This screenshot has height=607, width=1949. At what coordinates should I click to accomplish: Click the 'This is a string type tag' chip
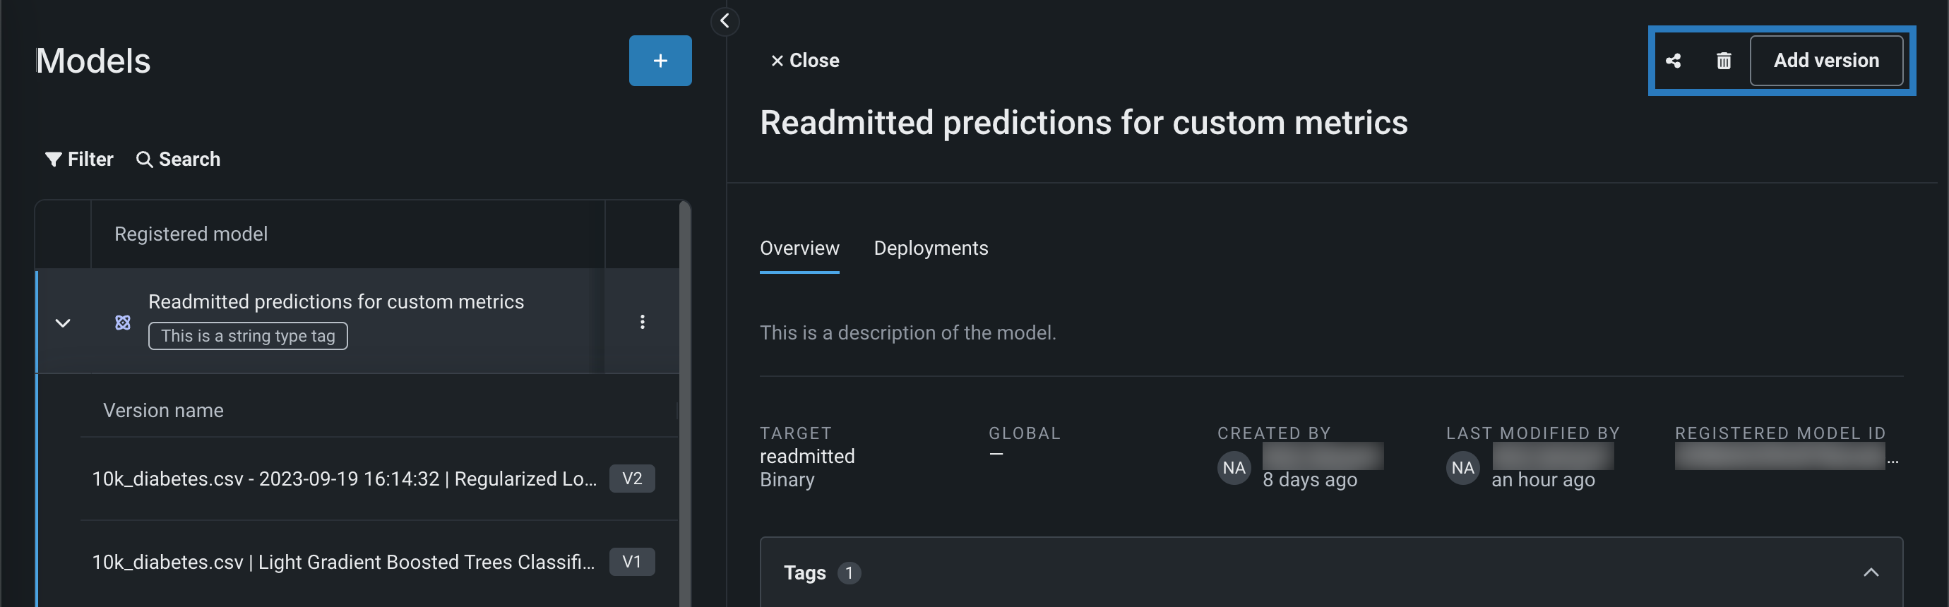tap(247, 337)
